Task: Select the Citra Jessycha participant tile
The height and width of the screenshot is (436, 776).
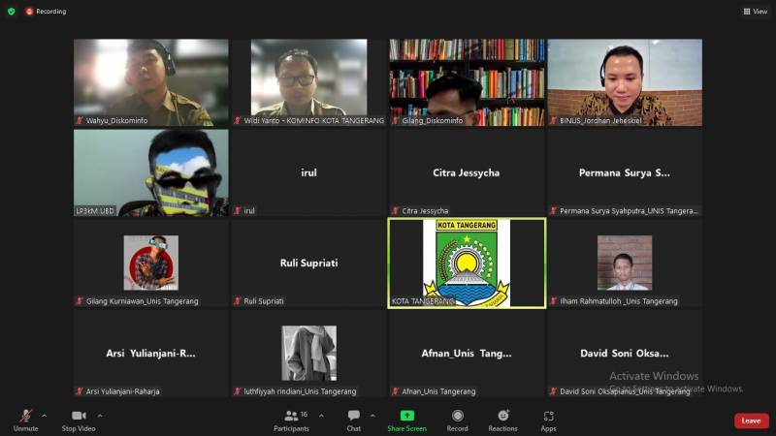Action: (467, 172)
